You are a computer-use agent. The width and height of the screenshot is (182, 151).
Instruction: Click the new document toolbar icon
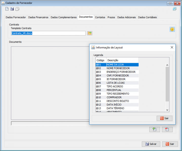[x=7, y=9]
